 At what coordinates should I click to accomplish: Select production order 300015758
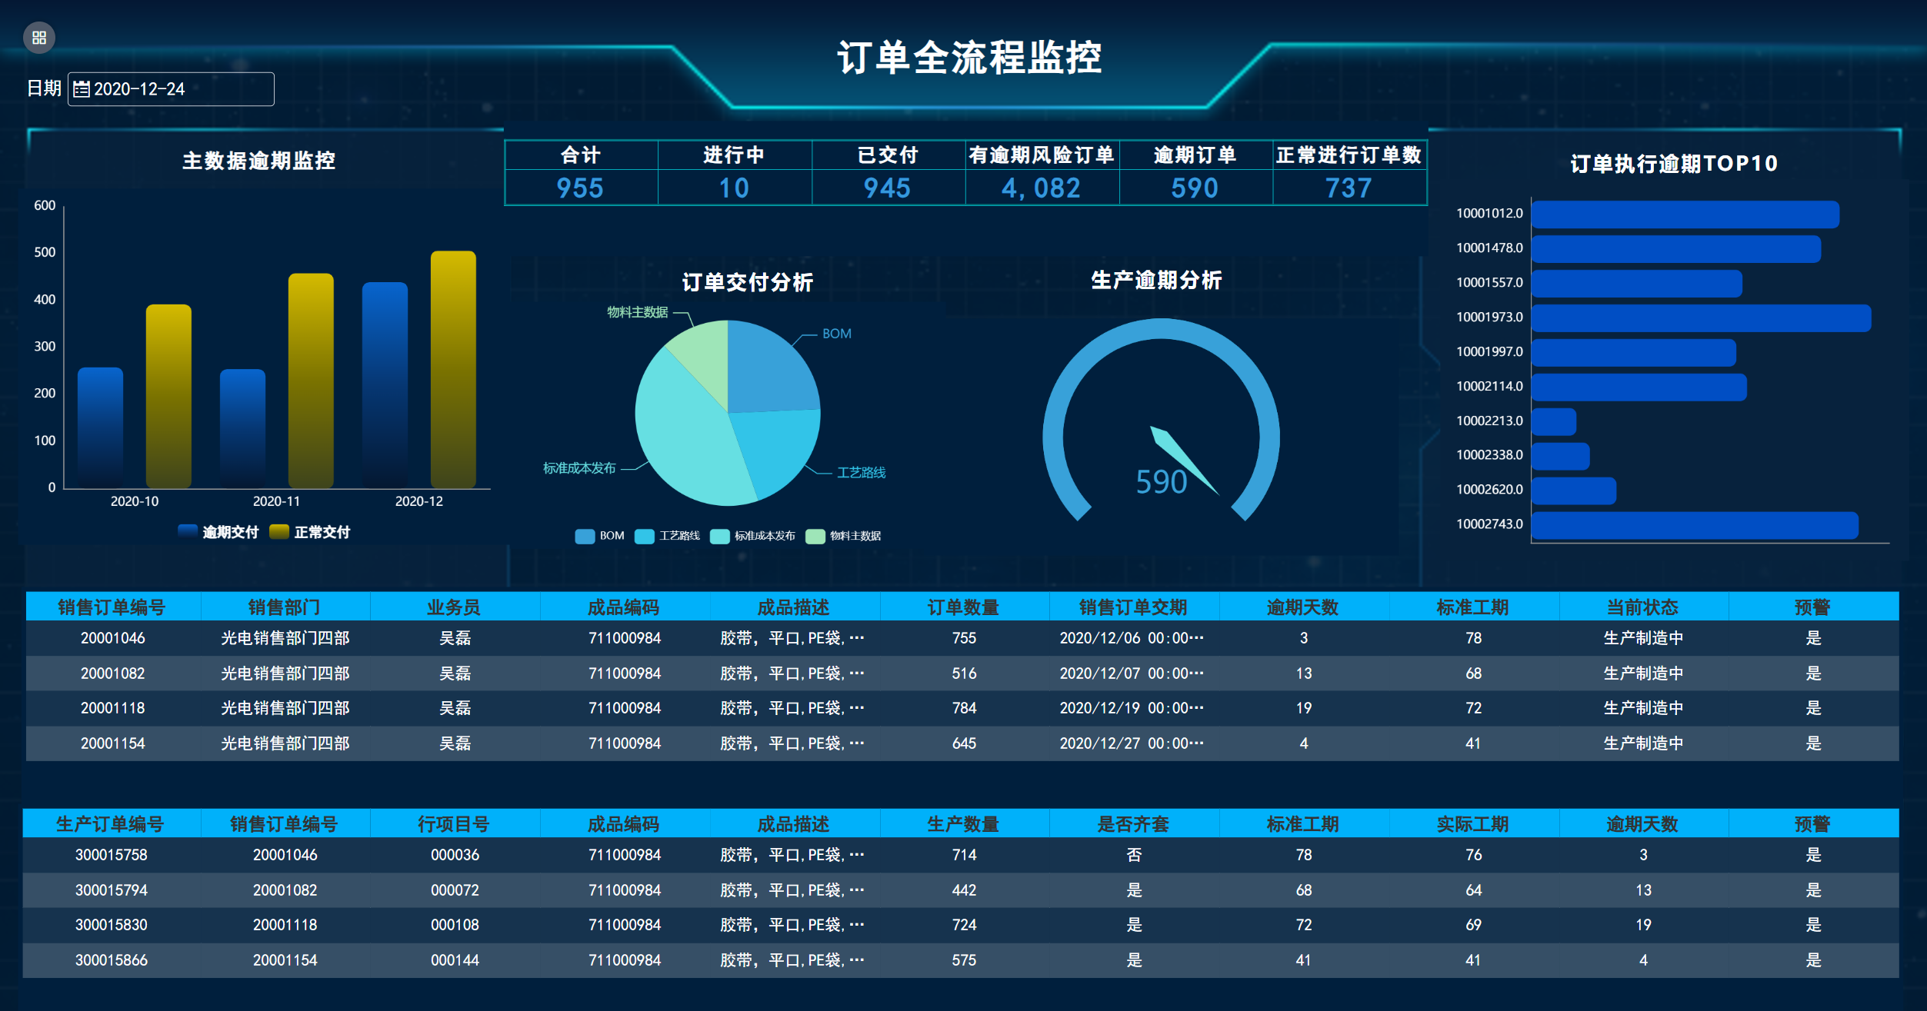click(112, 855)
